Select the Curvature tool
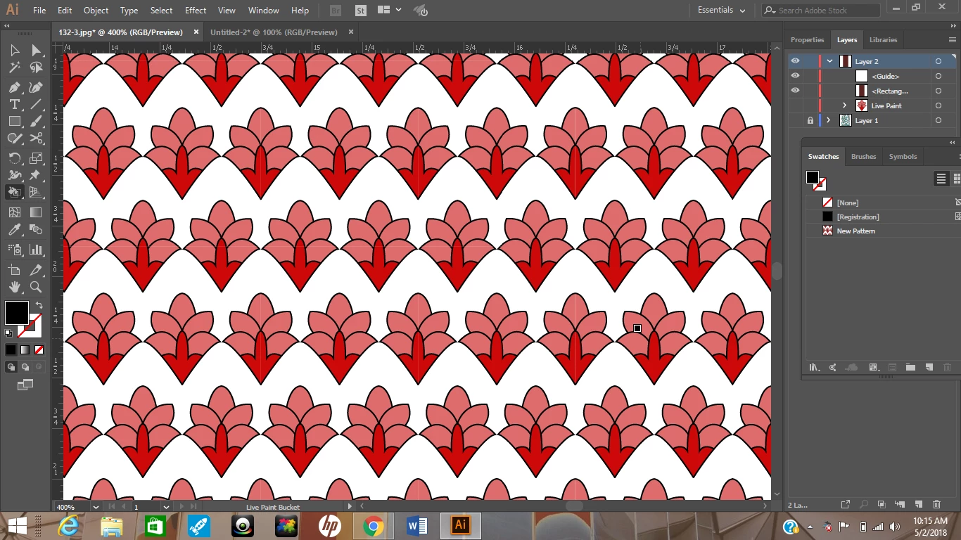Image resolution: width=961 pixels, height=540 pixels. click(x=36, y=88)
